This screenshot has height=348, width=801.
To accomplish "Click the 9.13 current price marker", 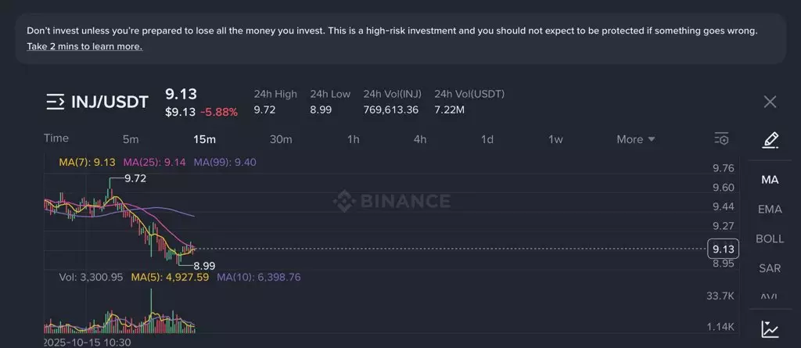I will pyautogui.click(x=721, y=249).
